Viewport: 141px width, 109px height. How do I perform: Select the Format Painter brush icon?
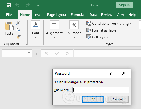pyautogui.click(x=18, y=37)
